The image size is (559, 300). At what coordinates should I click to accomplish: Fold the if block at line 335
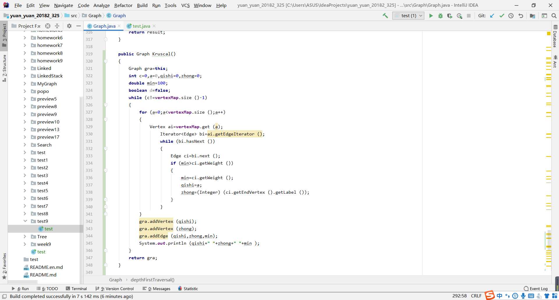pos(106,170)
